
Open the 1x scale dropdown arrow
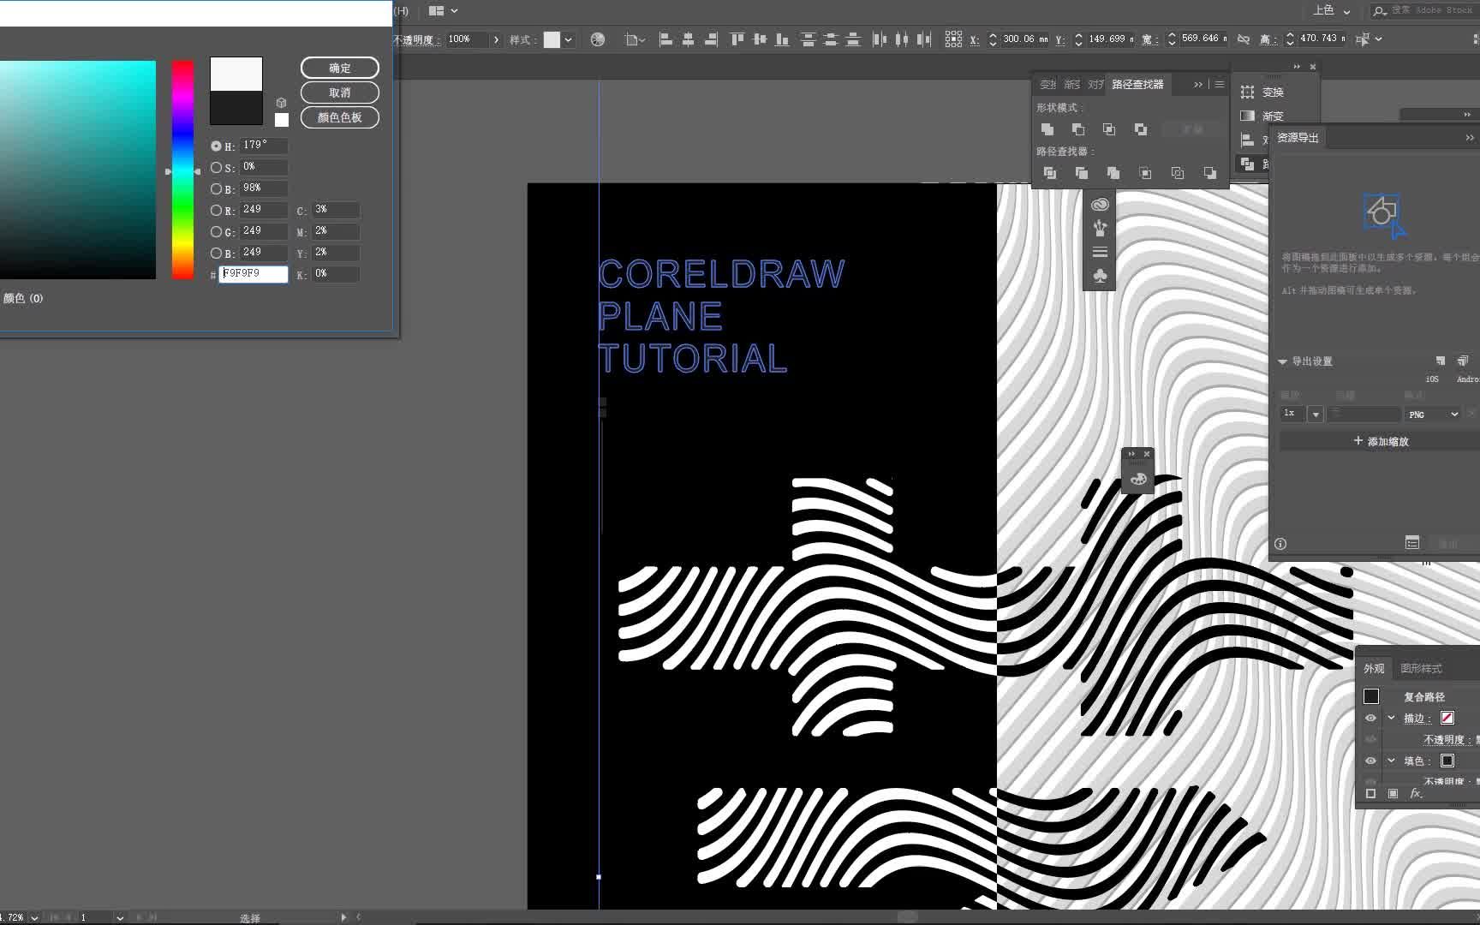[1316, 415]
